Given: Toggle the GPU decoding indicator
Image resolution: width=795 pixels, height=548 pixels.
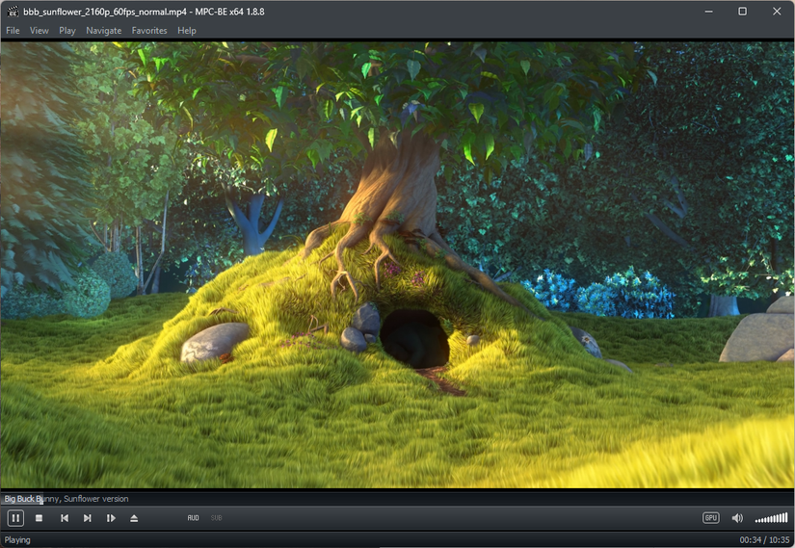Looking at the screenshot, I should coord(711,517).
